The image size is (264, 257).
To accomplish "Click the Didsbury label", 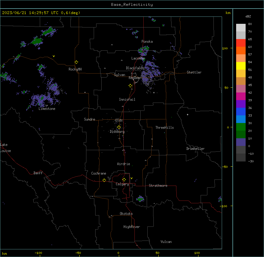I will click(117, 132).
